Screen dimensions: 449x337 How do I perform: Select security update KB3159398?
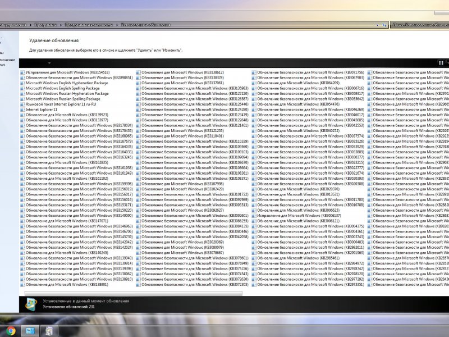click(x=77, y=184)
